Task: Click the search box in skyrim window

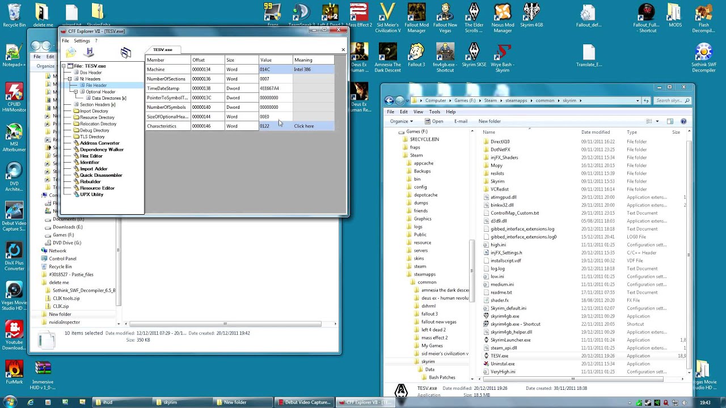Action: point(672,100)
